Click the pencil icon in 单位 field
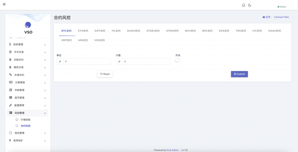This screenshot has height=152, width=298. [60, 61]
